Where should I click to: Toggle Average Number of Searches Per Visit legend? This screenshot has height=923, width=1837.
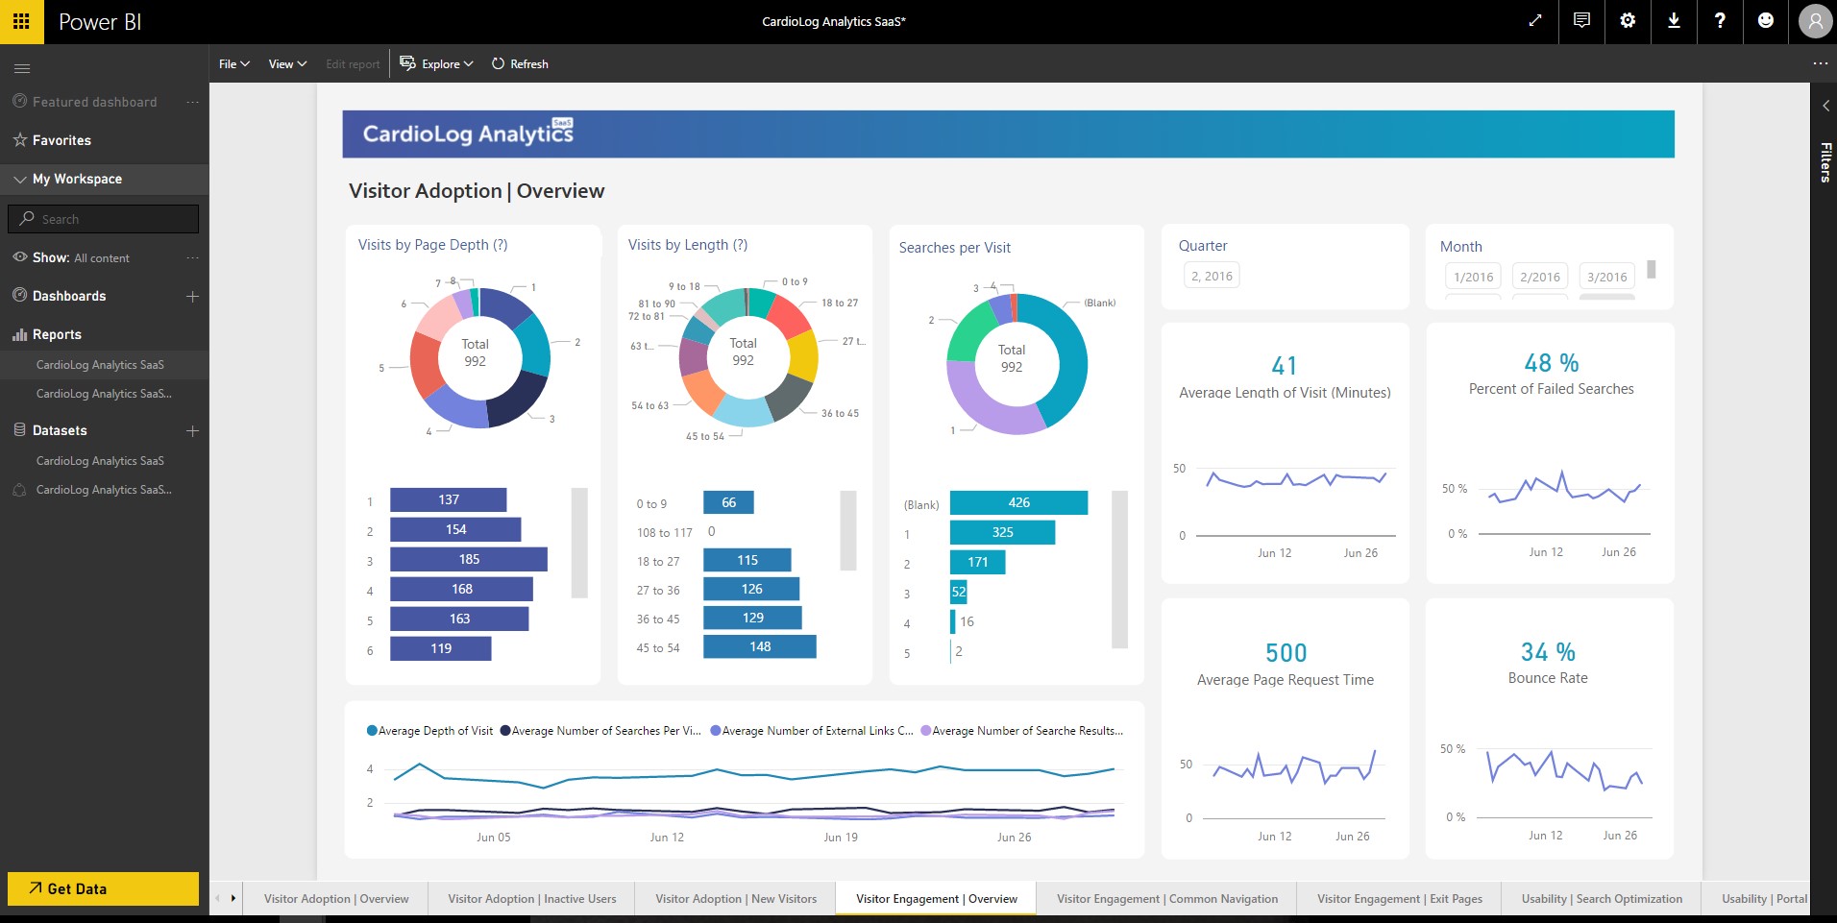click(x=600, y=731)
